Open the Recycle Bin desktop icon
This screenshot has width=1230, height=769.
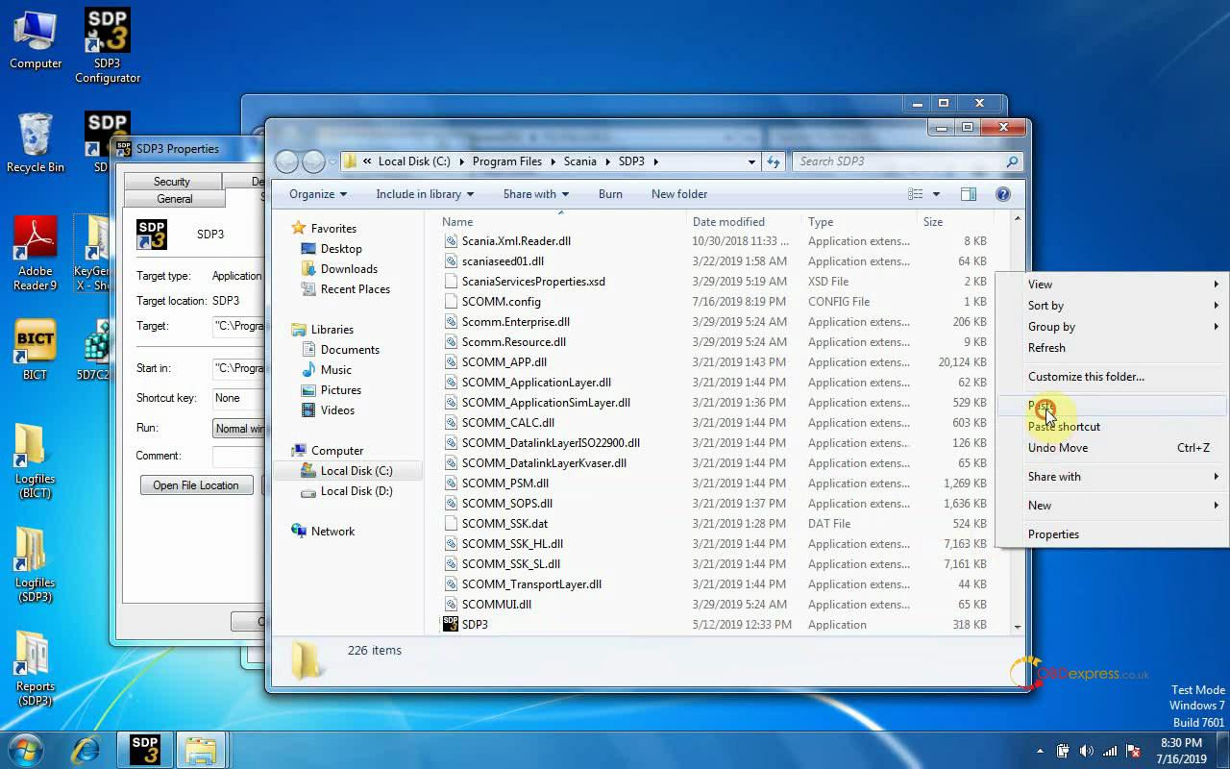36,142
